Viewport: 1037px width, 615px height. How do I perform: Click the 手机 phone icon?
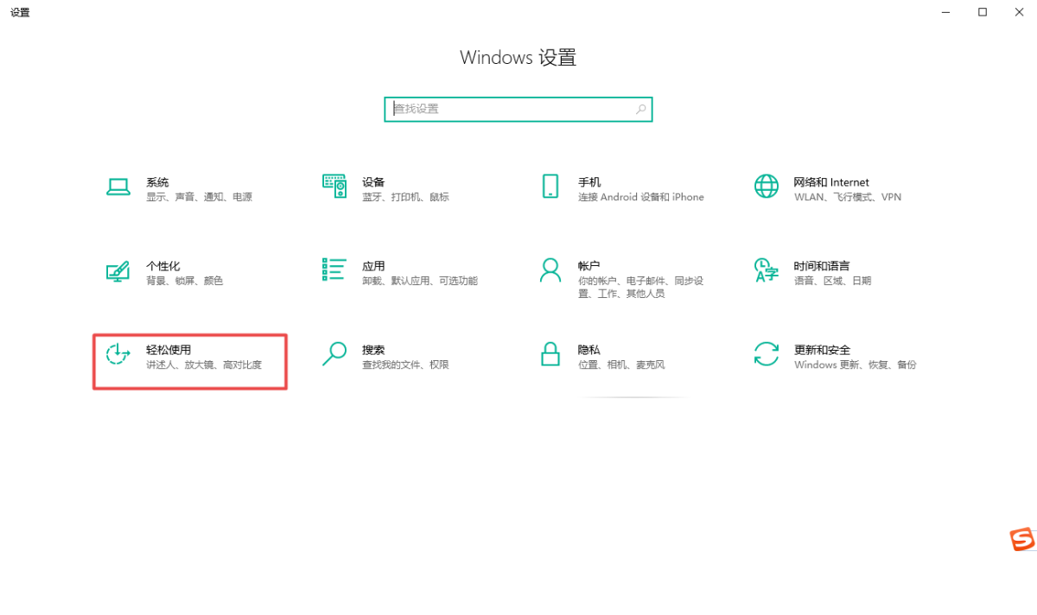550,186
